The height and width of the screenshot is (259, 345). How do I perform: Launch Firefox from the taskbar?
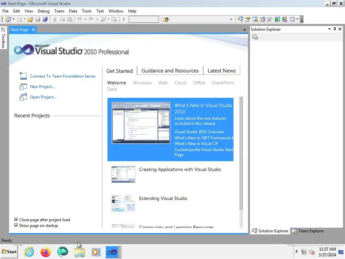[x=45, y=252]
